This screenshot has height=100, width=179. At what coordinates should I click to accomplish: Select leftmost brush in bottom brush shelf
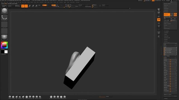click(x=10, y=97)
